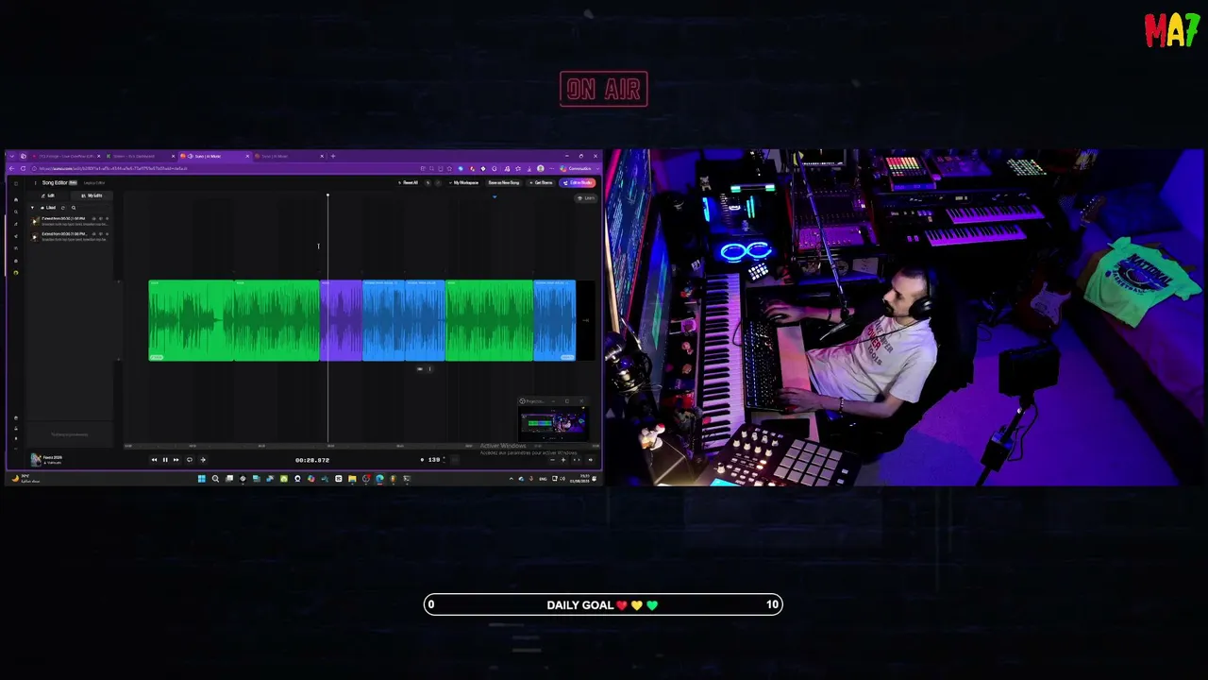Image resolution: width=1208 pixels, height=680 pixels.
Task: Click the Projector preview window thumbnail
Action: (x=553, y=423)
